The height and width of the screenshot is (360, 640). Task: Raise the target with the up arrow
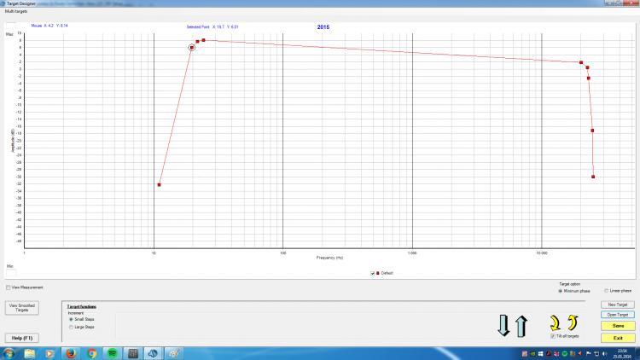pos(521,326)
